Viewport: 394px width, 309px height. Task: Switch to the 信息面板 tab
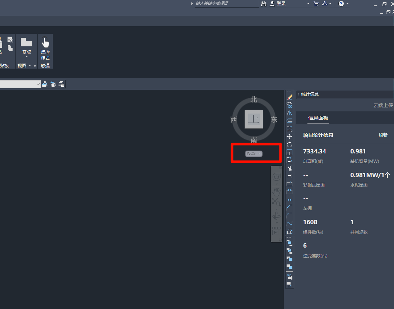point(318,118)
